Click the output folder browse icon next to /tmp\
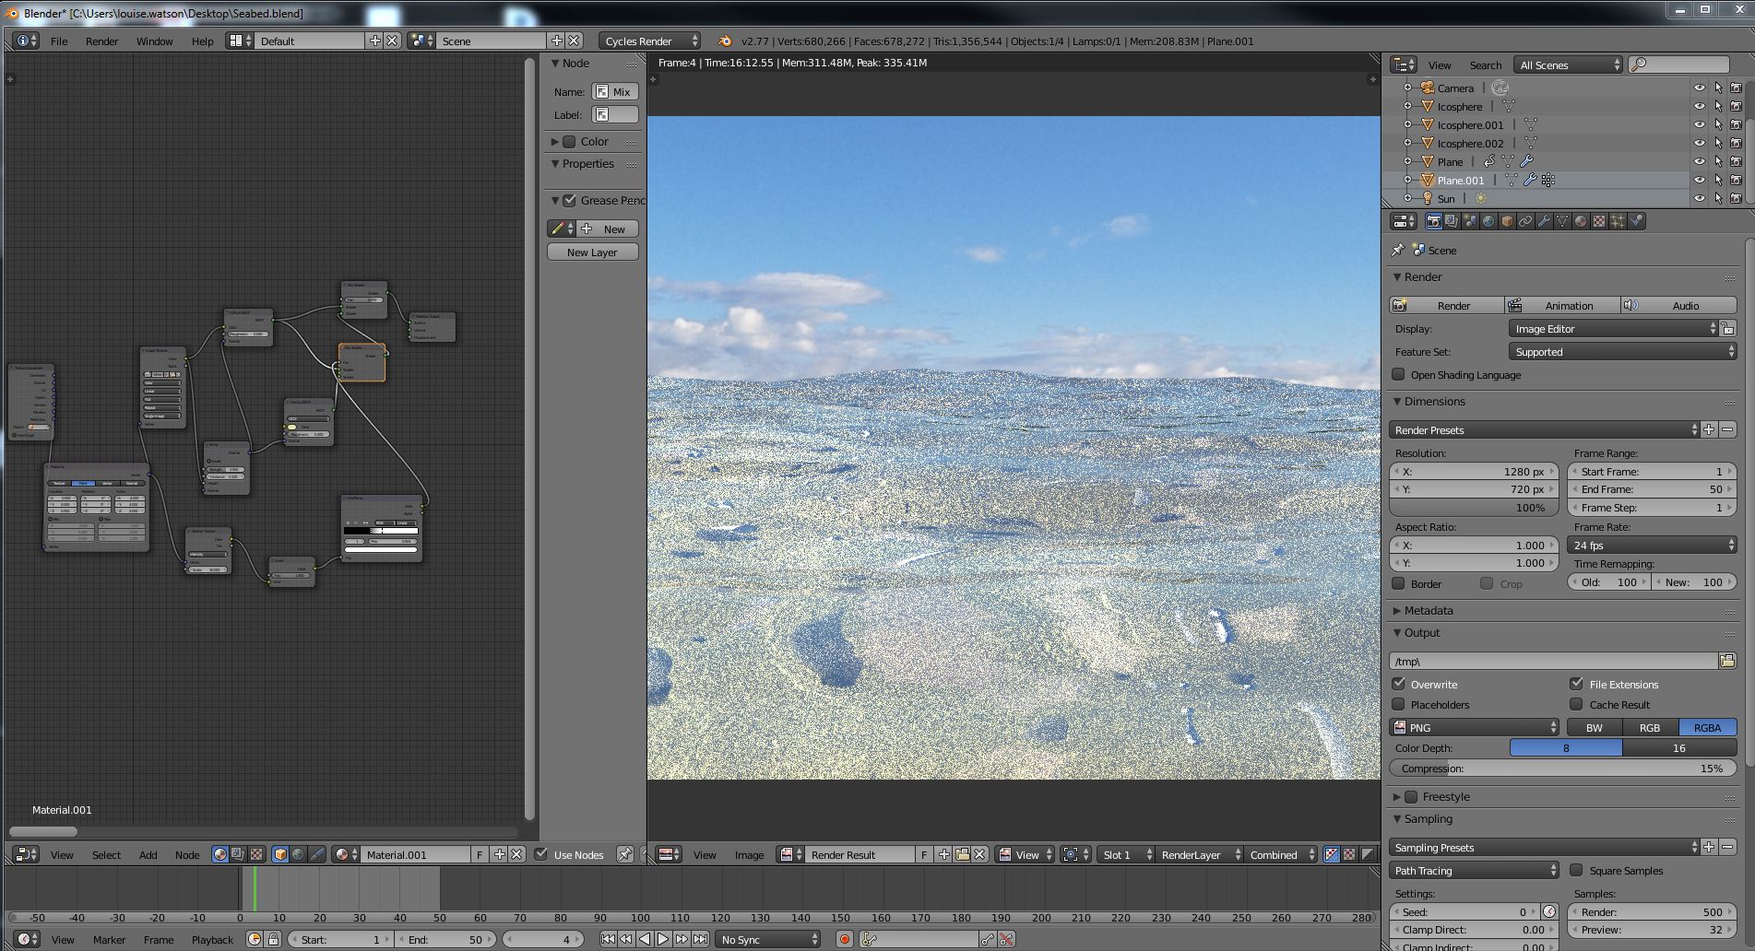The image size is (1755, 951). [x=1727, y=661]
